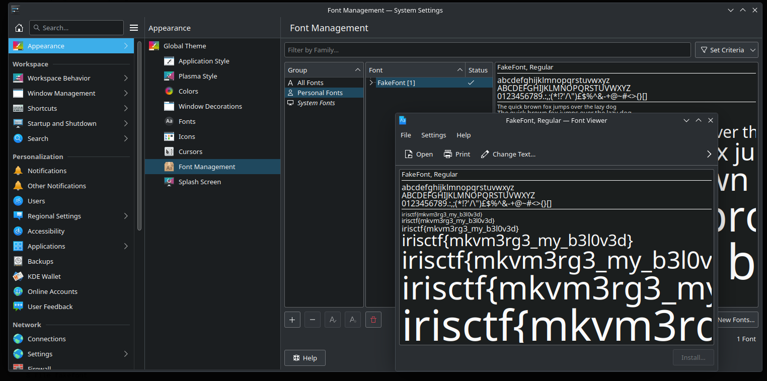Click the Accessibility icon
The image size is (767, 381).
point(18,231)
